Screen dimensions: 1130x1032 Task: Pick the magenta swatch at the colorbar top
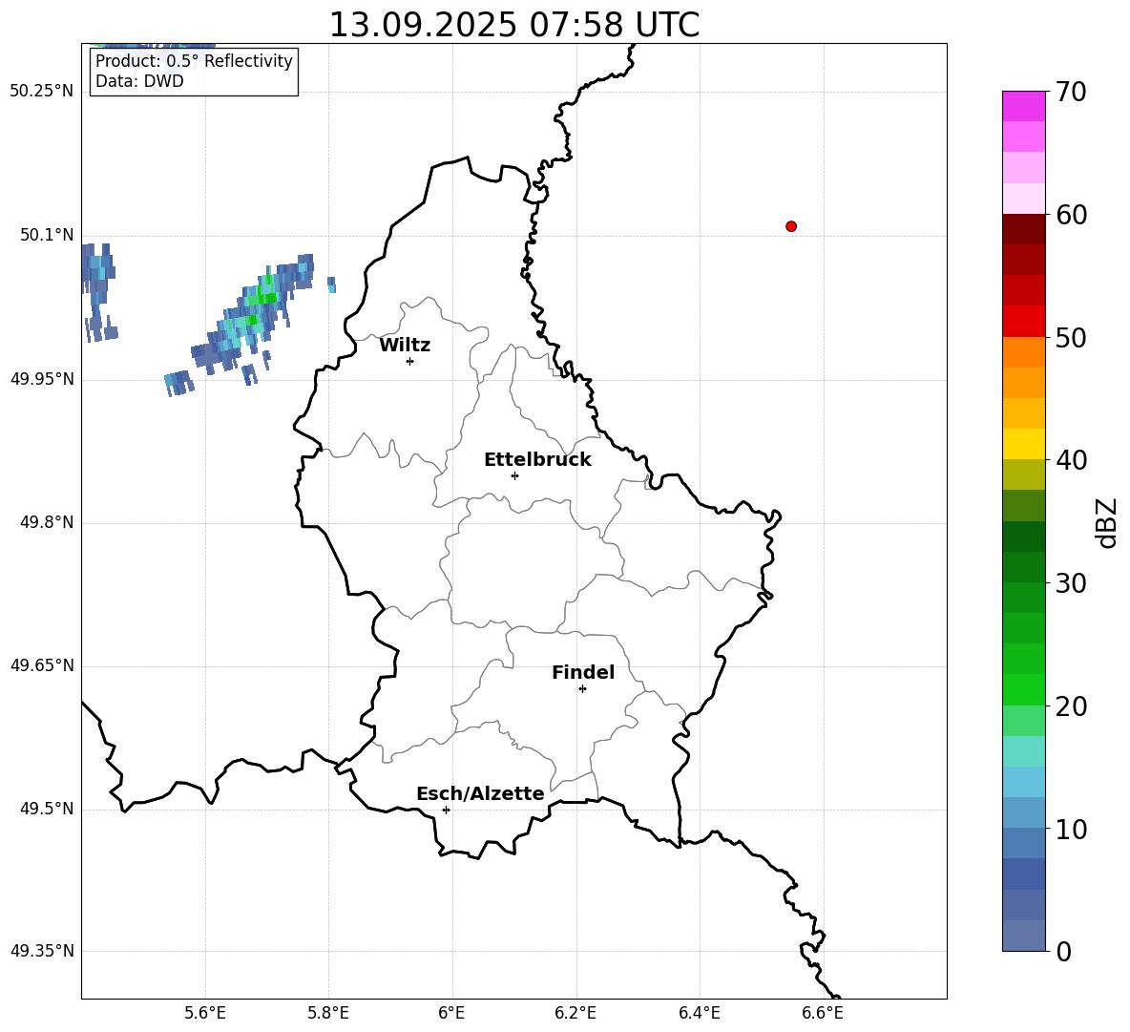pos(1024,106)
